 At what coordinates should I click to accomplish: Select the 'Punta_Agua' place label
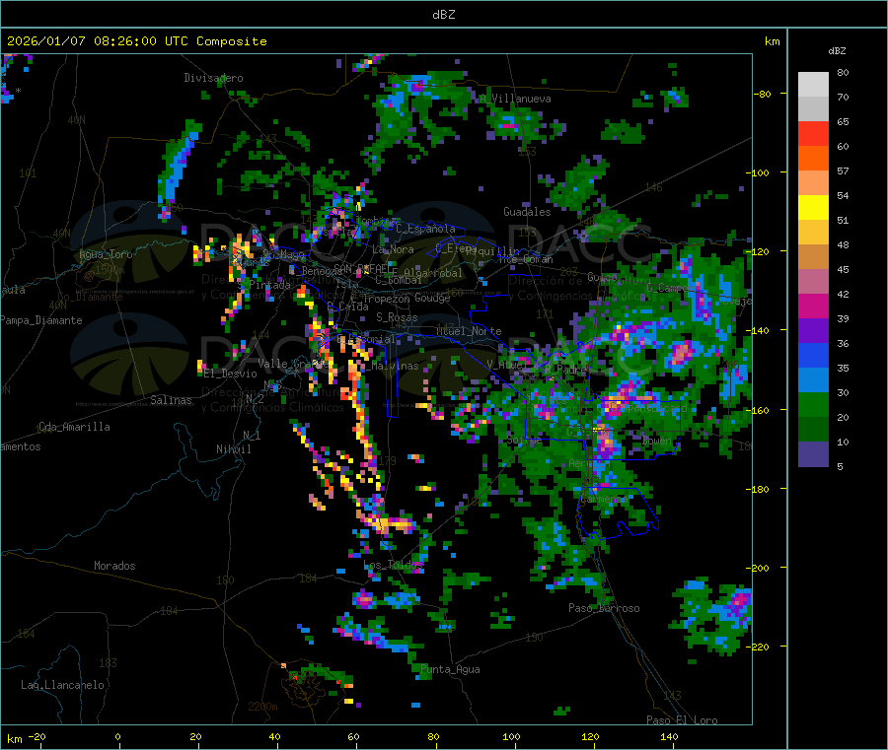[450, 669]
